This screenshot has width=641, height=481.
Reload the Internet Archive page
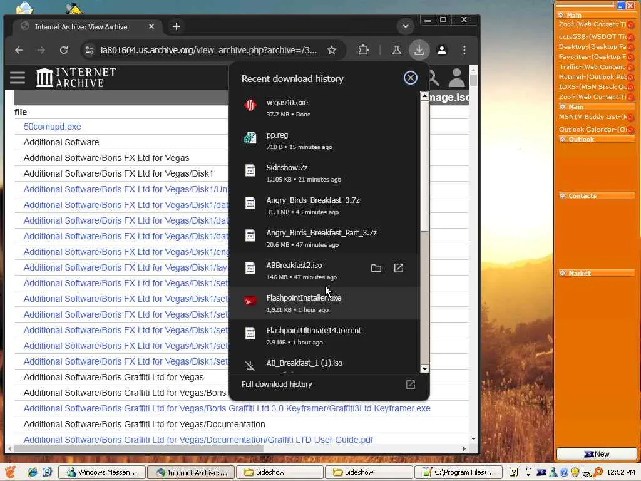tap(64, 50)
